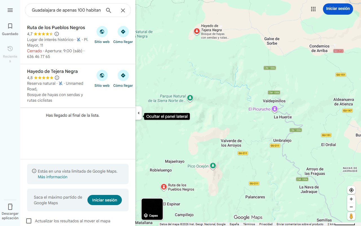The image size is (361, 226).
Task: Open the Guardado saved places panel
Action: tap(10, 28)
